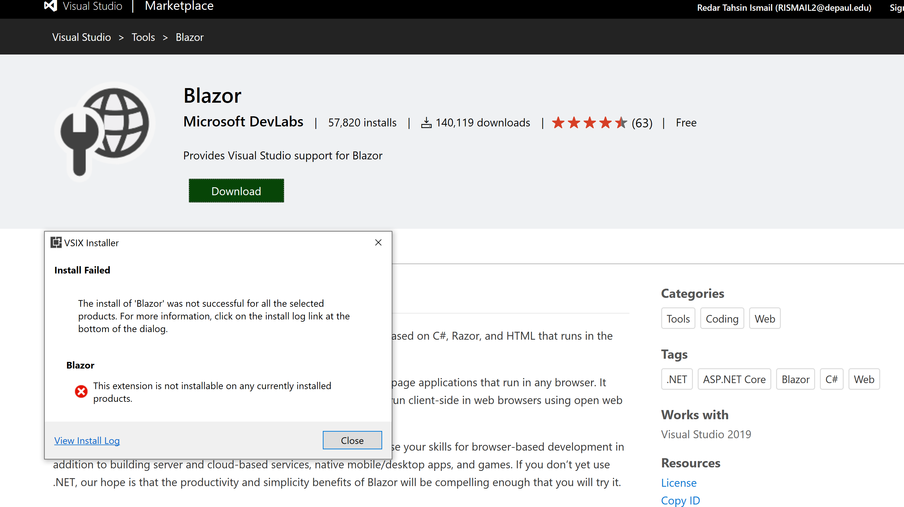This screenshot has width=904, height=507.
Task: Open the Tools breadcrumb link
Action: tap(143, 37)
